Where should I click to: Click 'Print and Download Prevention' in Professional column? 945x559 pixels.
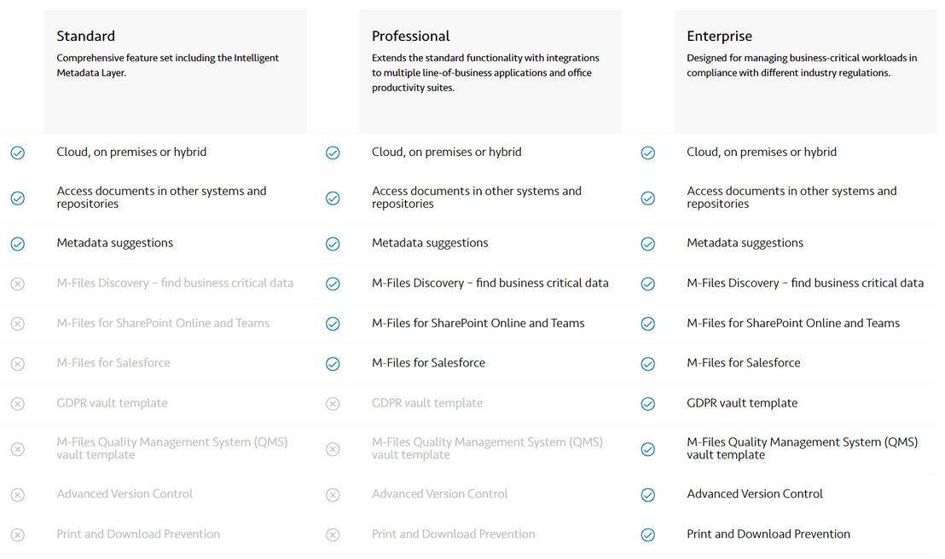click(453, 533)
